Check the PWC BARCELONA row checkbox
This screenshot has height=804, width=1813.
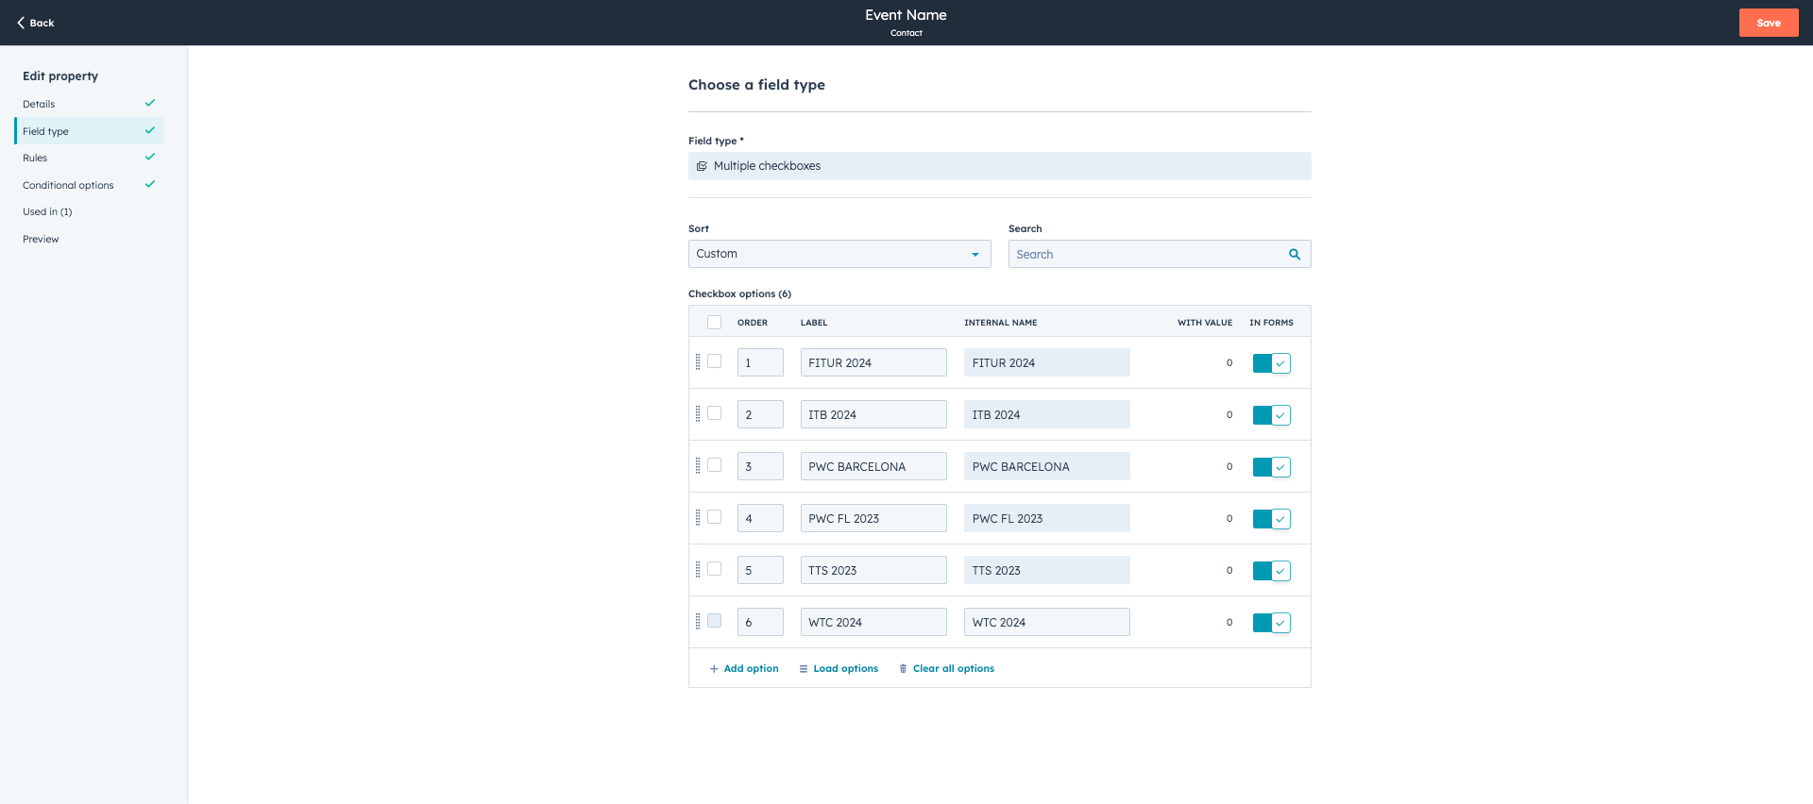714,465
